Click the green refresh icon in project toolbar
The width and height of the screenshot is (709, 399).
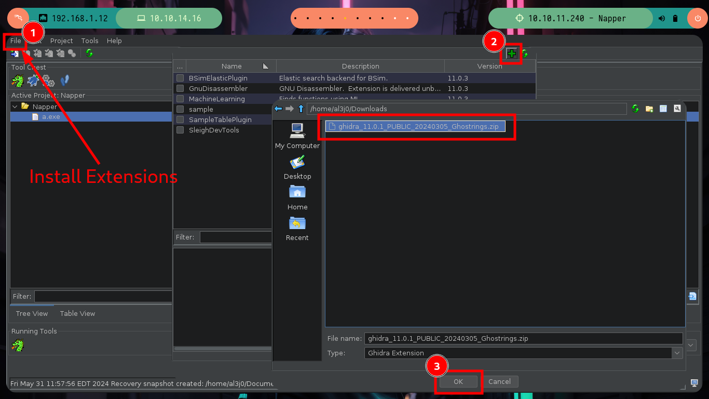point(89,53)
